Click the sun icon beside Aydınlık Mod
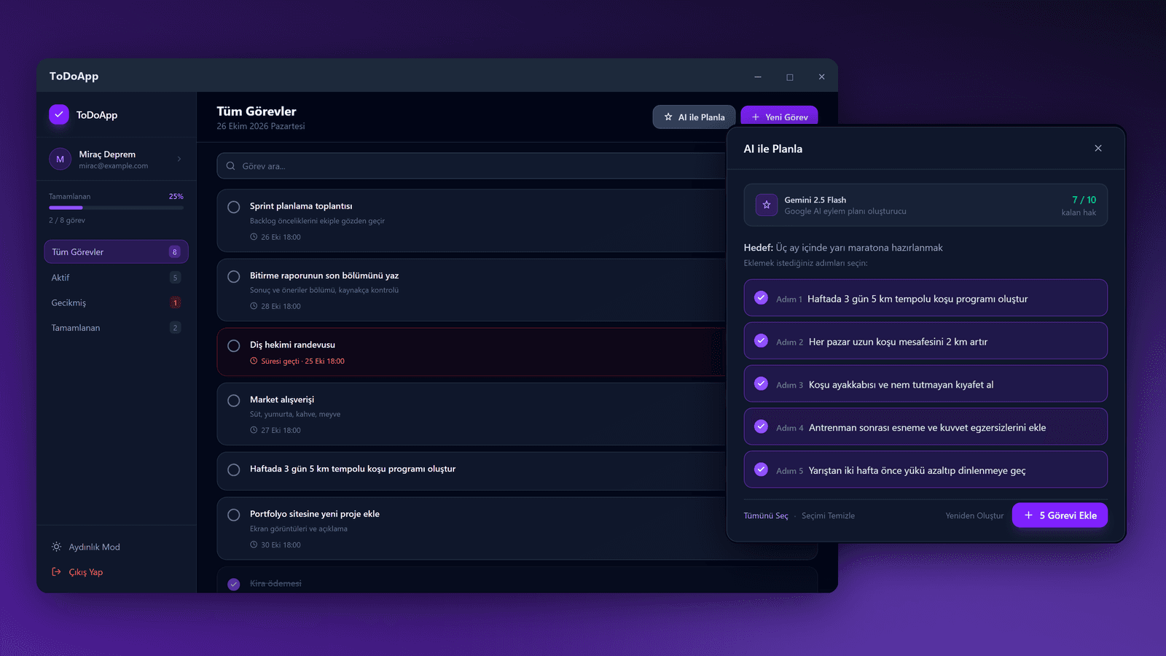This screenshot has height=656, width=1166. click(56, 547)
